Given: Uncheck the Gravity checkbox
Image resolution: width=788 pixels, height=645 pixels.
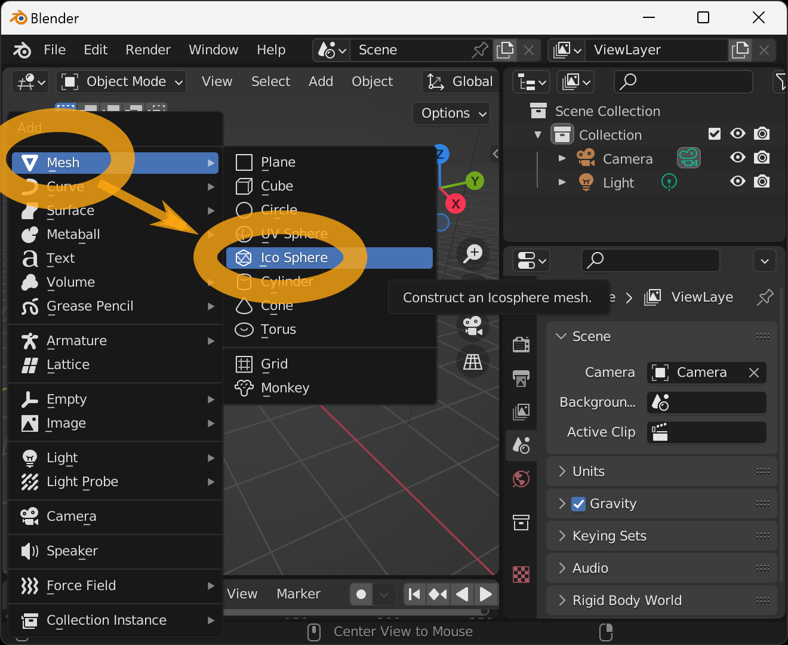Looking at the screenshot, I should (x=578, y=504).
